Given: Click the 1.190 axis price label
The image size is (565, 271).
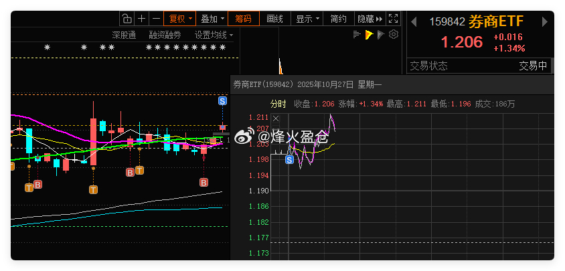Looking at the screenshot, I should tap(258, 191).
